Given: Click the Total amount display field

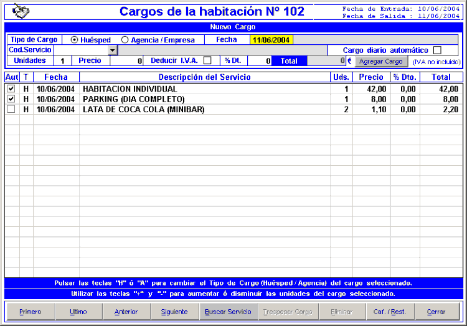Looking at the screenshot, I should pyautogui.click(x=326, y=61).
